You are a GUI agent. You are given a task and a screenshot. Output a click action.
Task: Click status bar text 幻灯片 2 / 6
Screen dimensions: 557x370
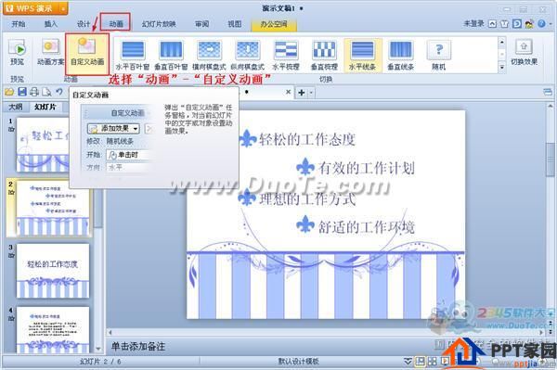(x=100, y=362)
